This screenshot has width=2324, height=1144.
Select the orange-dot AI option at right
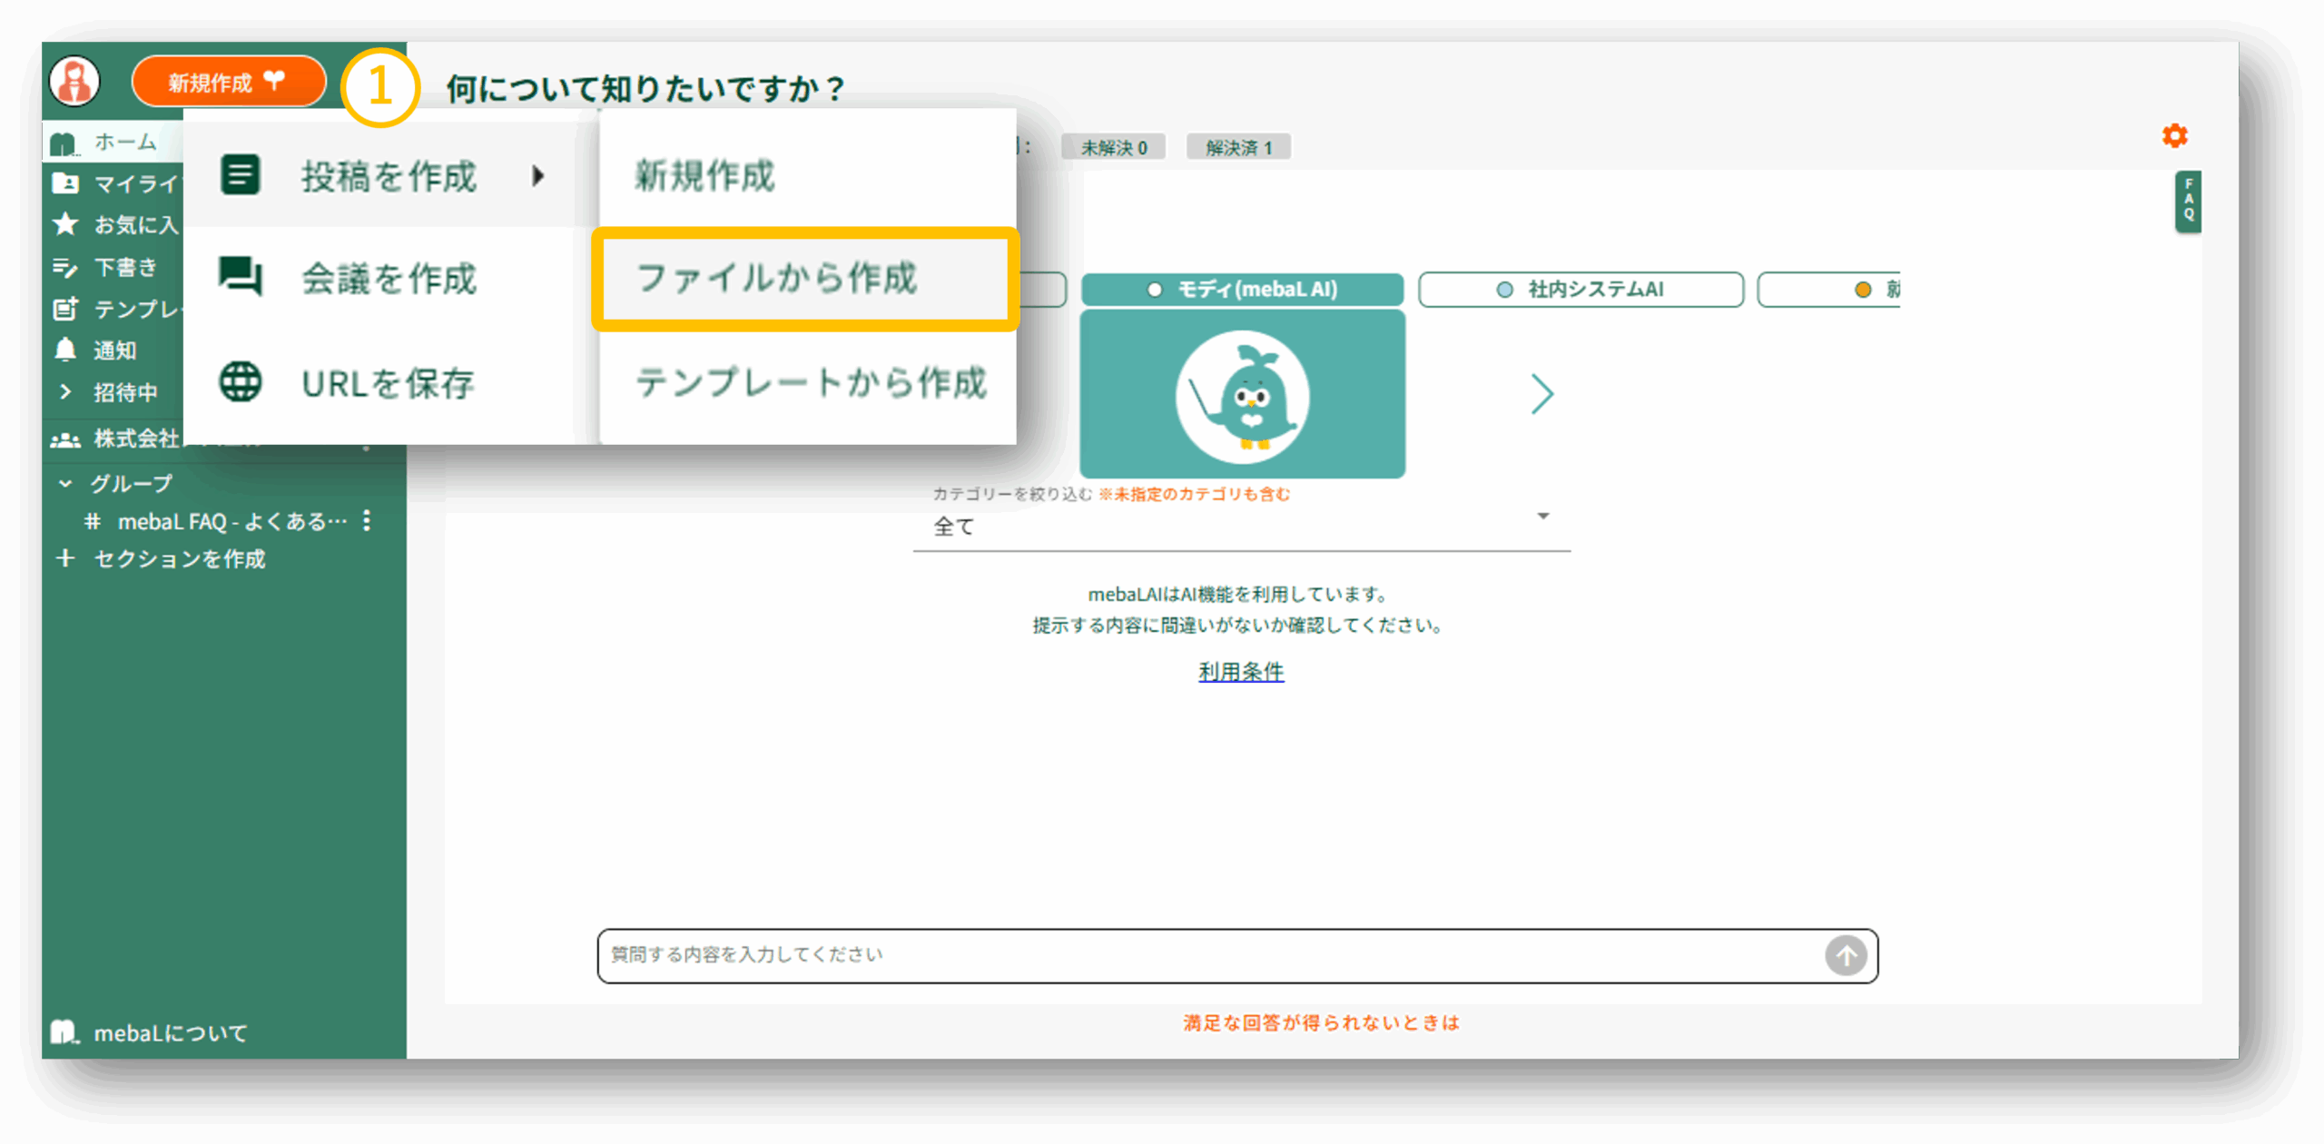[1829, 290]
